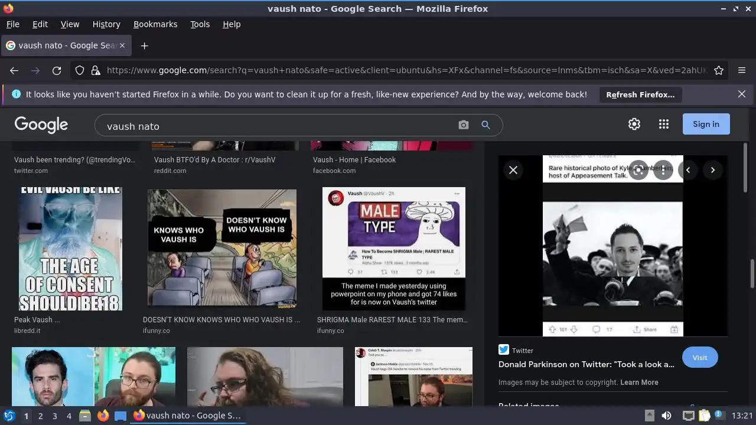
Task: Open the large preview photo of Kyle
Action: click(x=612, y=246)
